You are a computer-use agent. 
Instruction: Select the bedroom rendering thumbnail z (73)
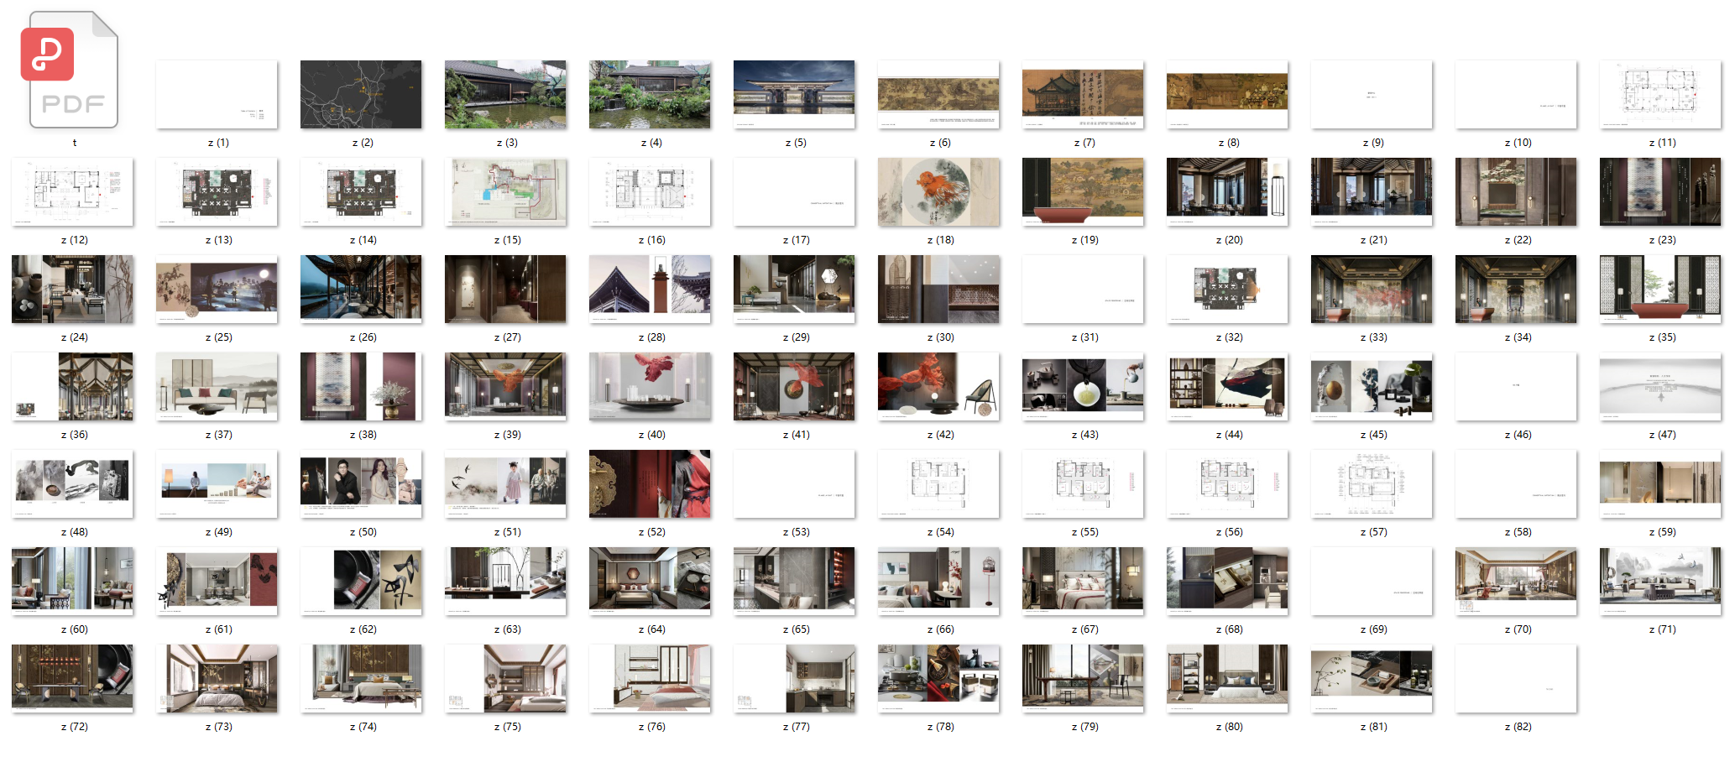[217, 678]
